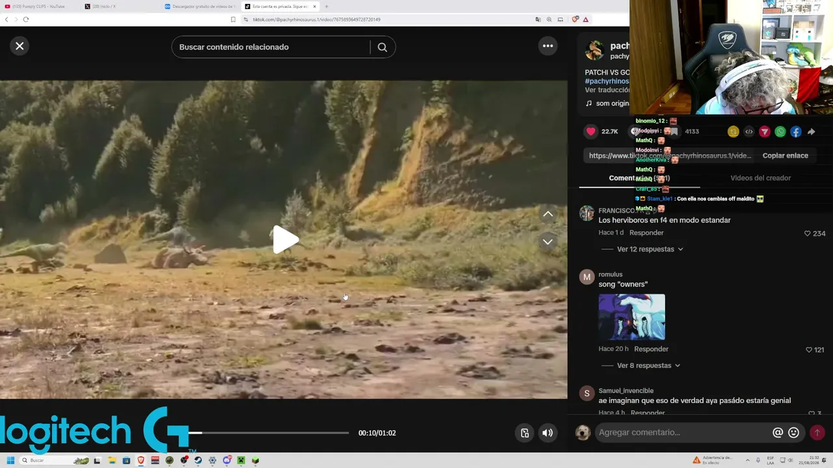
Task: Repost the video with yellow repost icon
Action: [x=733, y=132]
